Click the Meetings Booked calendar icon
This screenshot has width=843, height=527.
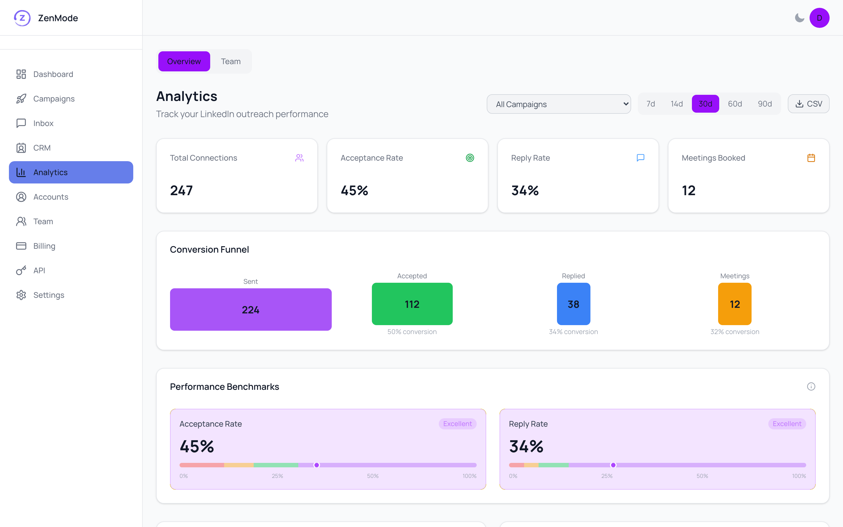811,158
